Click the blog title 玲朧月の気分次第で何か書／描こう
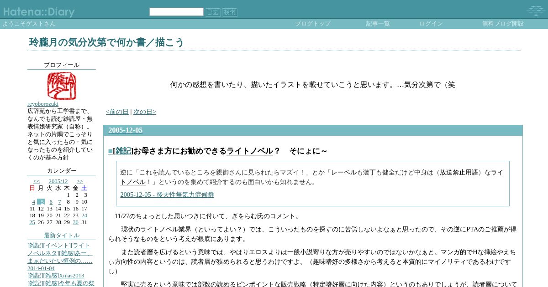 click(x=106, y=42)
